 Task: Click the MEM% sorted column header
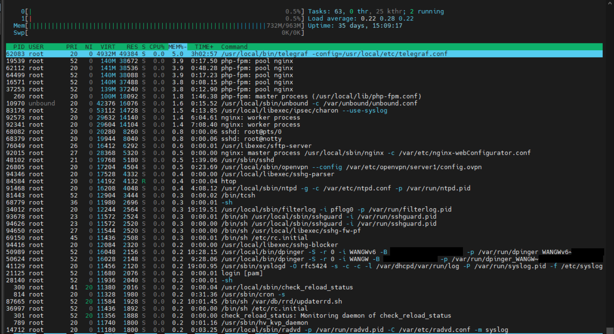tap(177, 47)
